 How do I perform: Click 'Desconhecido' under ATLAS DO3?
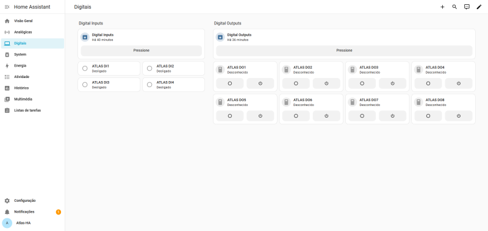click(x=370, y=73)
